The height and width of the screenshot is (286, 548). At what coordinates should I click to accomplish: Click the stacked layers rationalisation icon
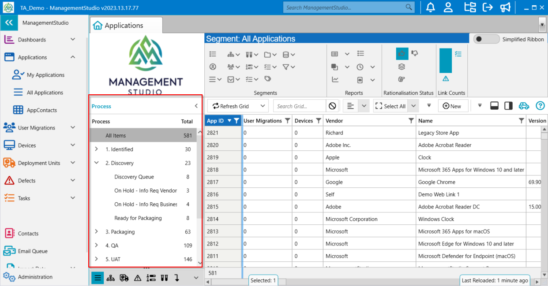[402, 67]
